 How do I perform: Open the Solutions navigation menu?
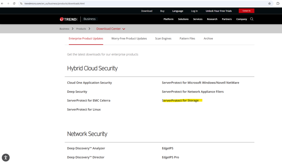point(183,19)
